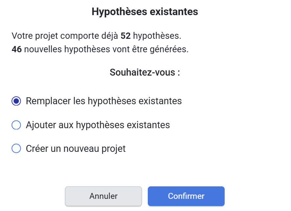The image size is (291, 211).
Task: Choose the radio circle beside Créer un nouveau projet
Action: (x=16, y=149)
